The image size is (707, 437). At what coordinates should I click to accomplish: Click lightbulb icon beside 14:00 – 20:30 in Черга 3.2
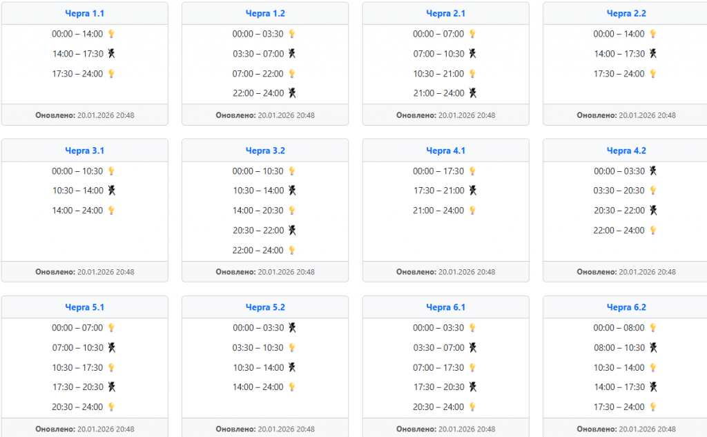(292, 211)
